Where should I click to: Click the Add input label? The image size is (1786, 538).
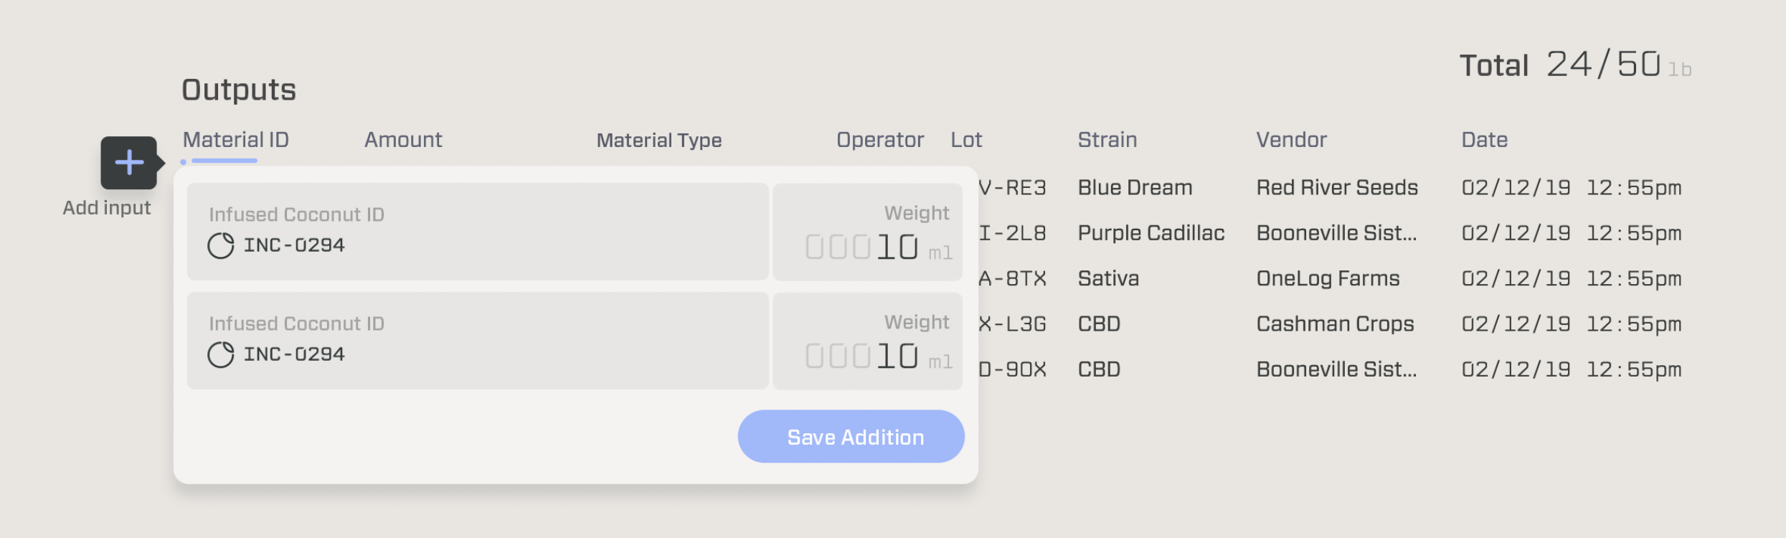107,208
